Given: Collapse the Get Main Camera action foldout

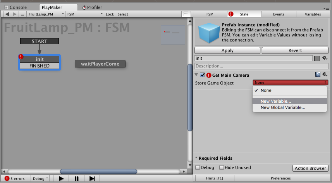Looking at the screenshot, I should [x=196, y=75].
